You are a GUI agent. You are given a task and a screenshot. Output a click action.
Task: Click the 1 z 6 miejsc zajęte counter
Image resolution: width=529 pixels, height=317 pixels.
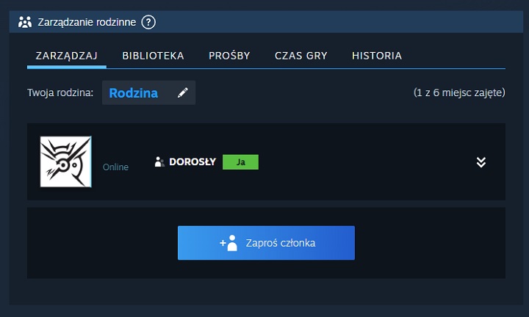coord(459,93)
